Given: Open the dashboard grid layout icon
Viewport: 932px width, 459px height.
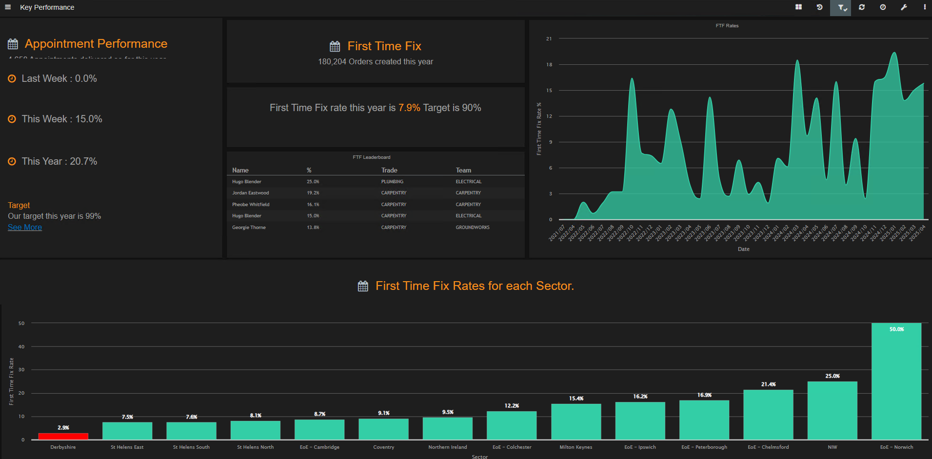Looking at the screenshot, I should [x=798, y=7].
